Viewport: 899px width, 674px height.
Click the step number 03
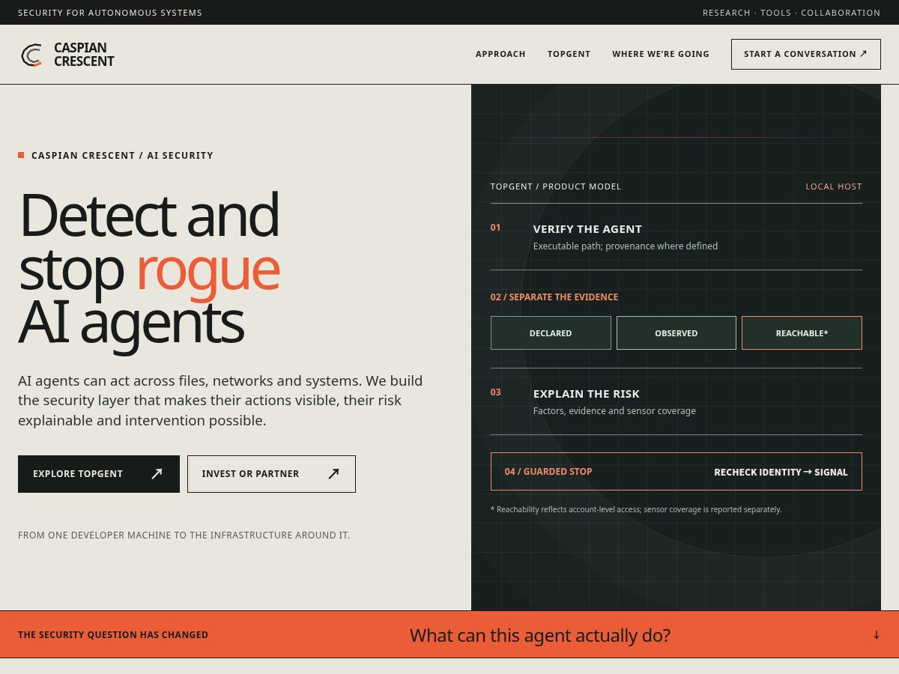495,392
